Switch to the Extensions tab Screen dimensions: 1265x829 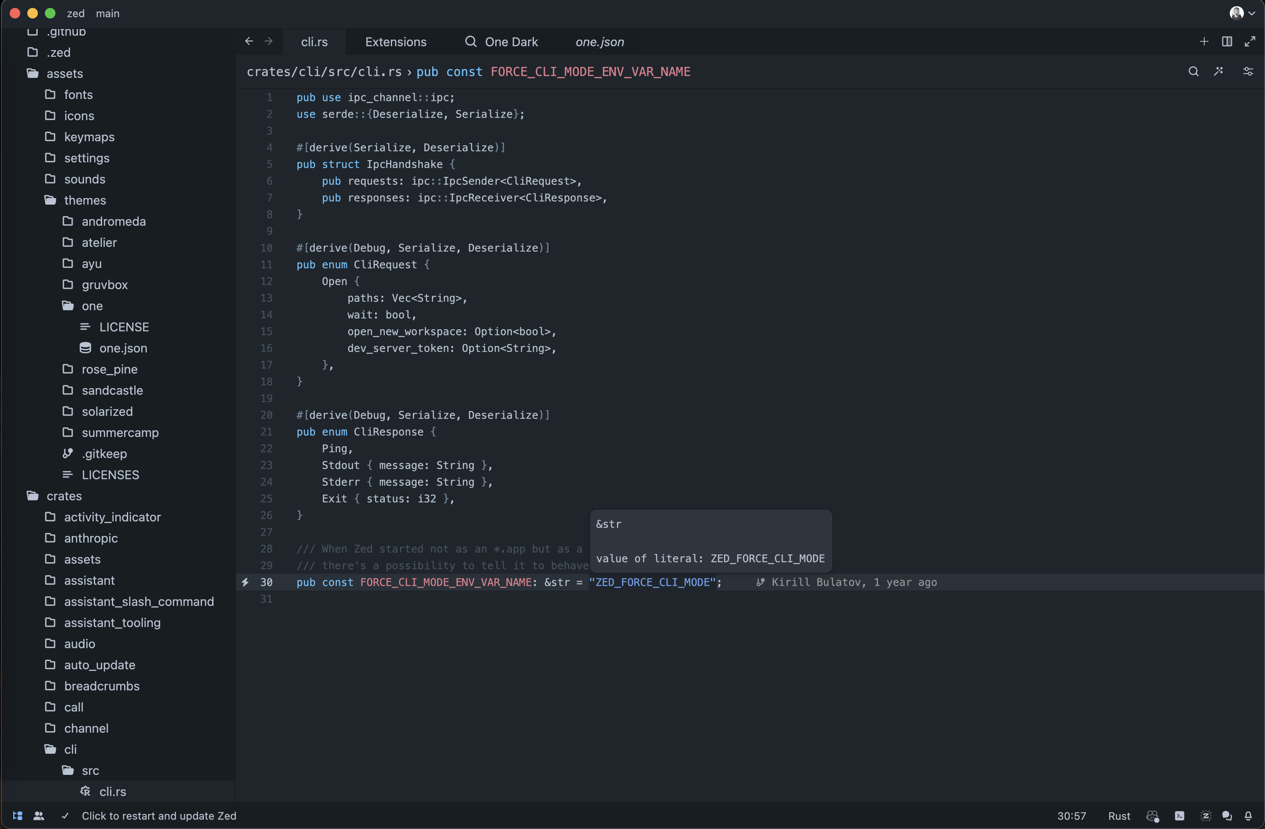[x=395, y=42]
